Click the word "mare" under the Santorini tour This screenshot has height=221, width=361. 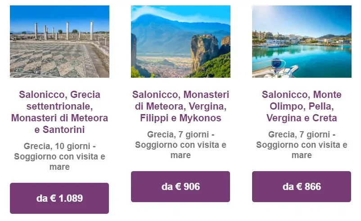tap(59, 167)
